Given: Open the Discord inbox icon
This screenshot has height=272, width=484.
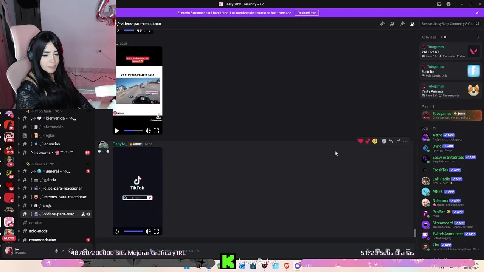Looking at the screenshot, I should click(439, 4).
